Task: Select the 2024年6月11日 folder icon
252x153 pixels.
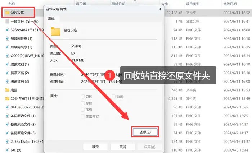Action: [x=7, y=99]
